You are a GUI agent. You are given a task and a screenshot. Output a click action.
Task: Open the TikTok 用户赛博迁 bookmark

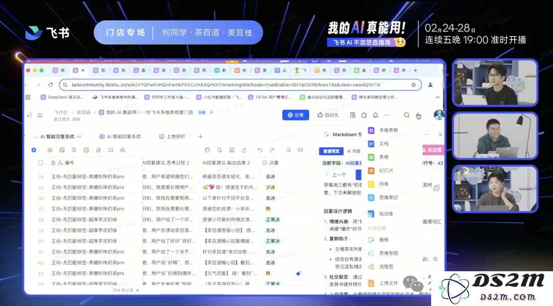pyautogui.click(x=270, y=97)
